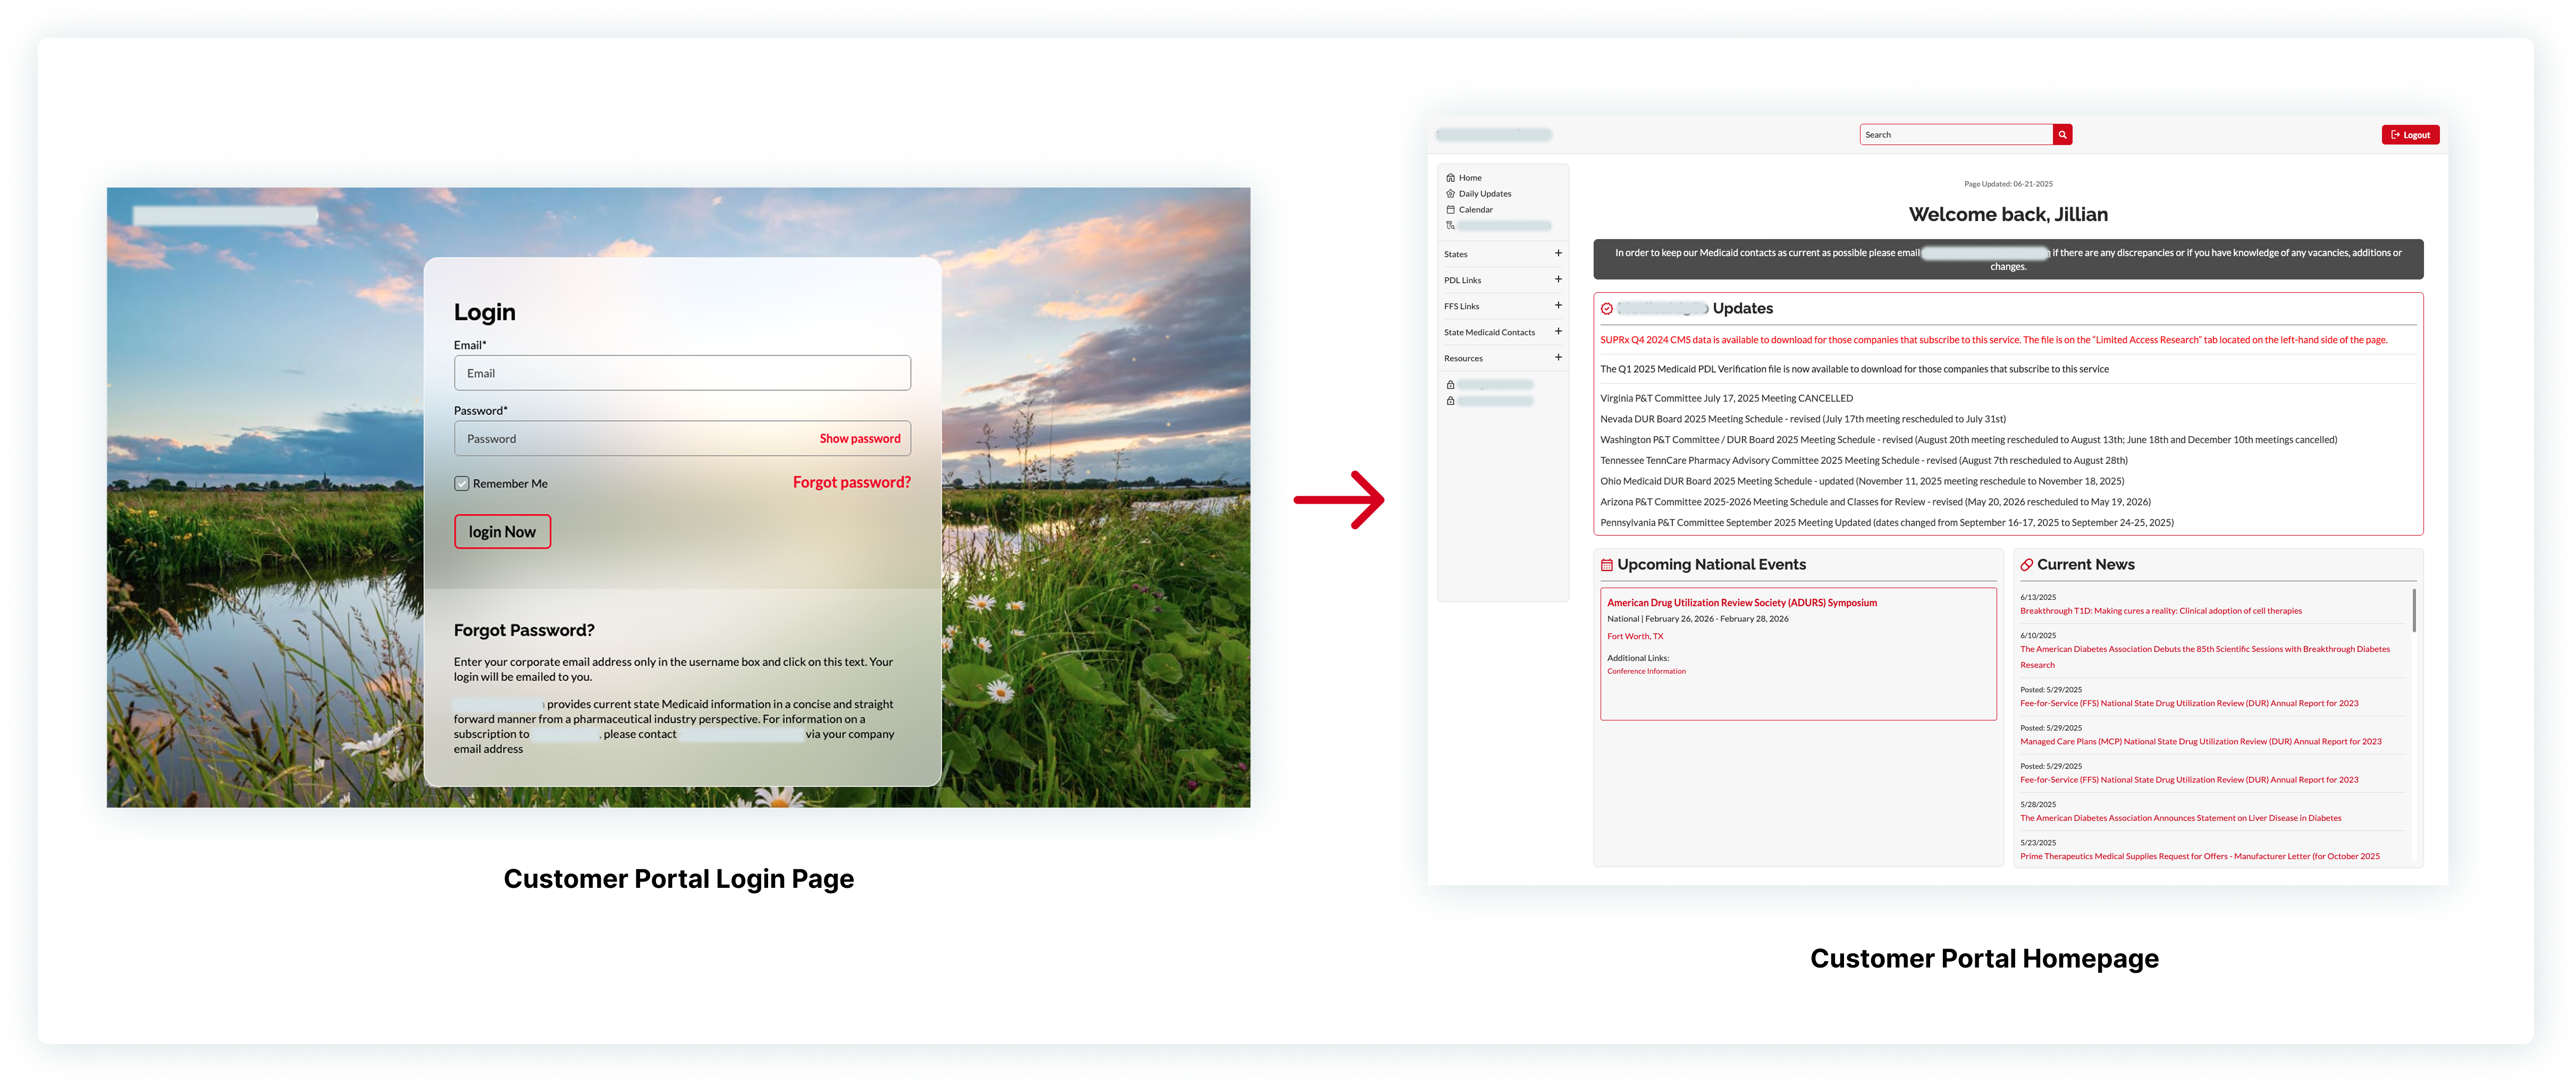Click the Search box in the portal header
The width and height of the screenshot is (2576, 1086).
click(x=1956, y=135)
